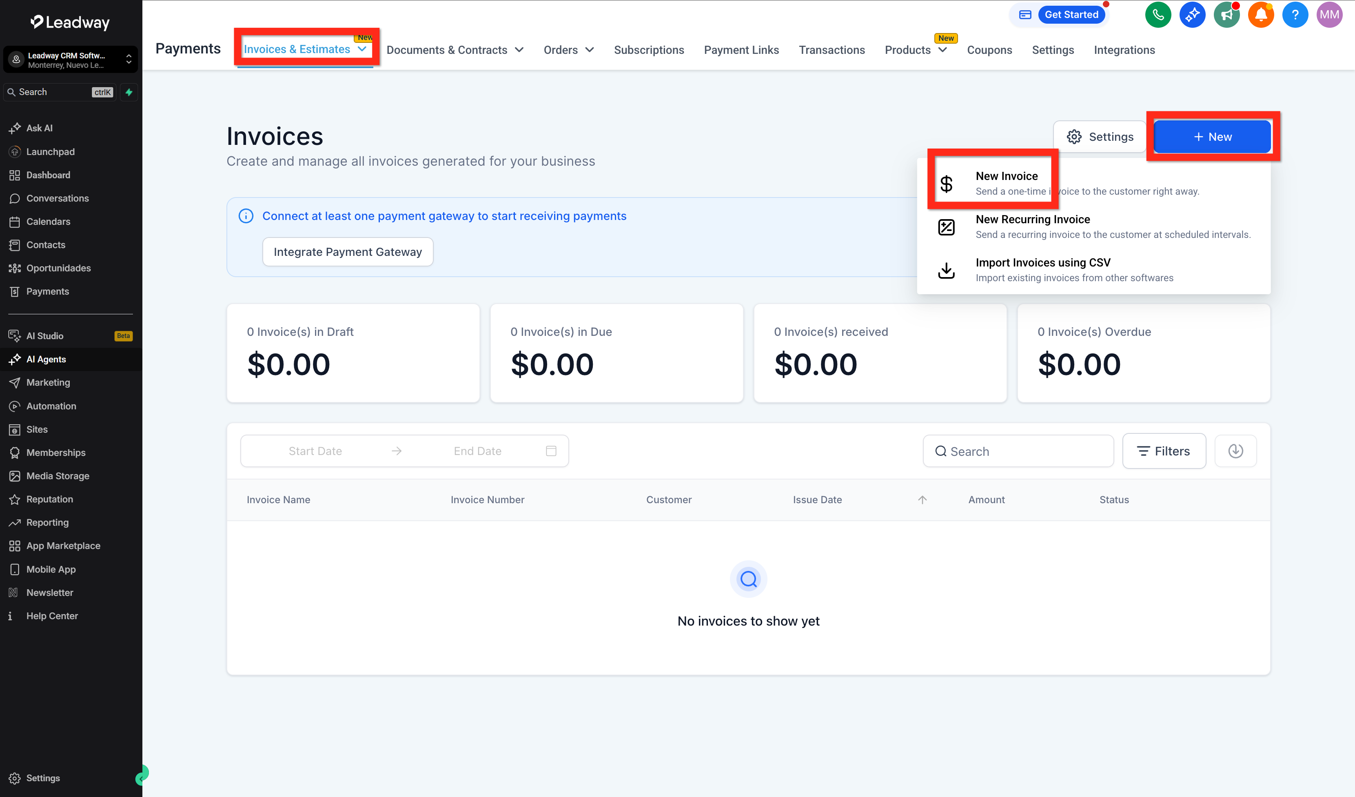
Task: Open the Leadway CRM account switcher
Action: pos(71,59)
